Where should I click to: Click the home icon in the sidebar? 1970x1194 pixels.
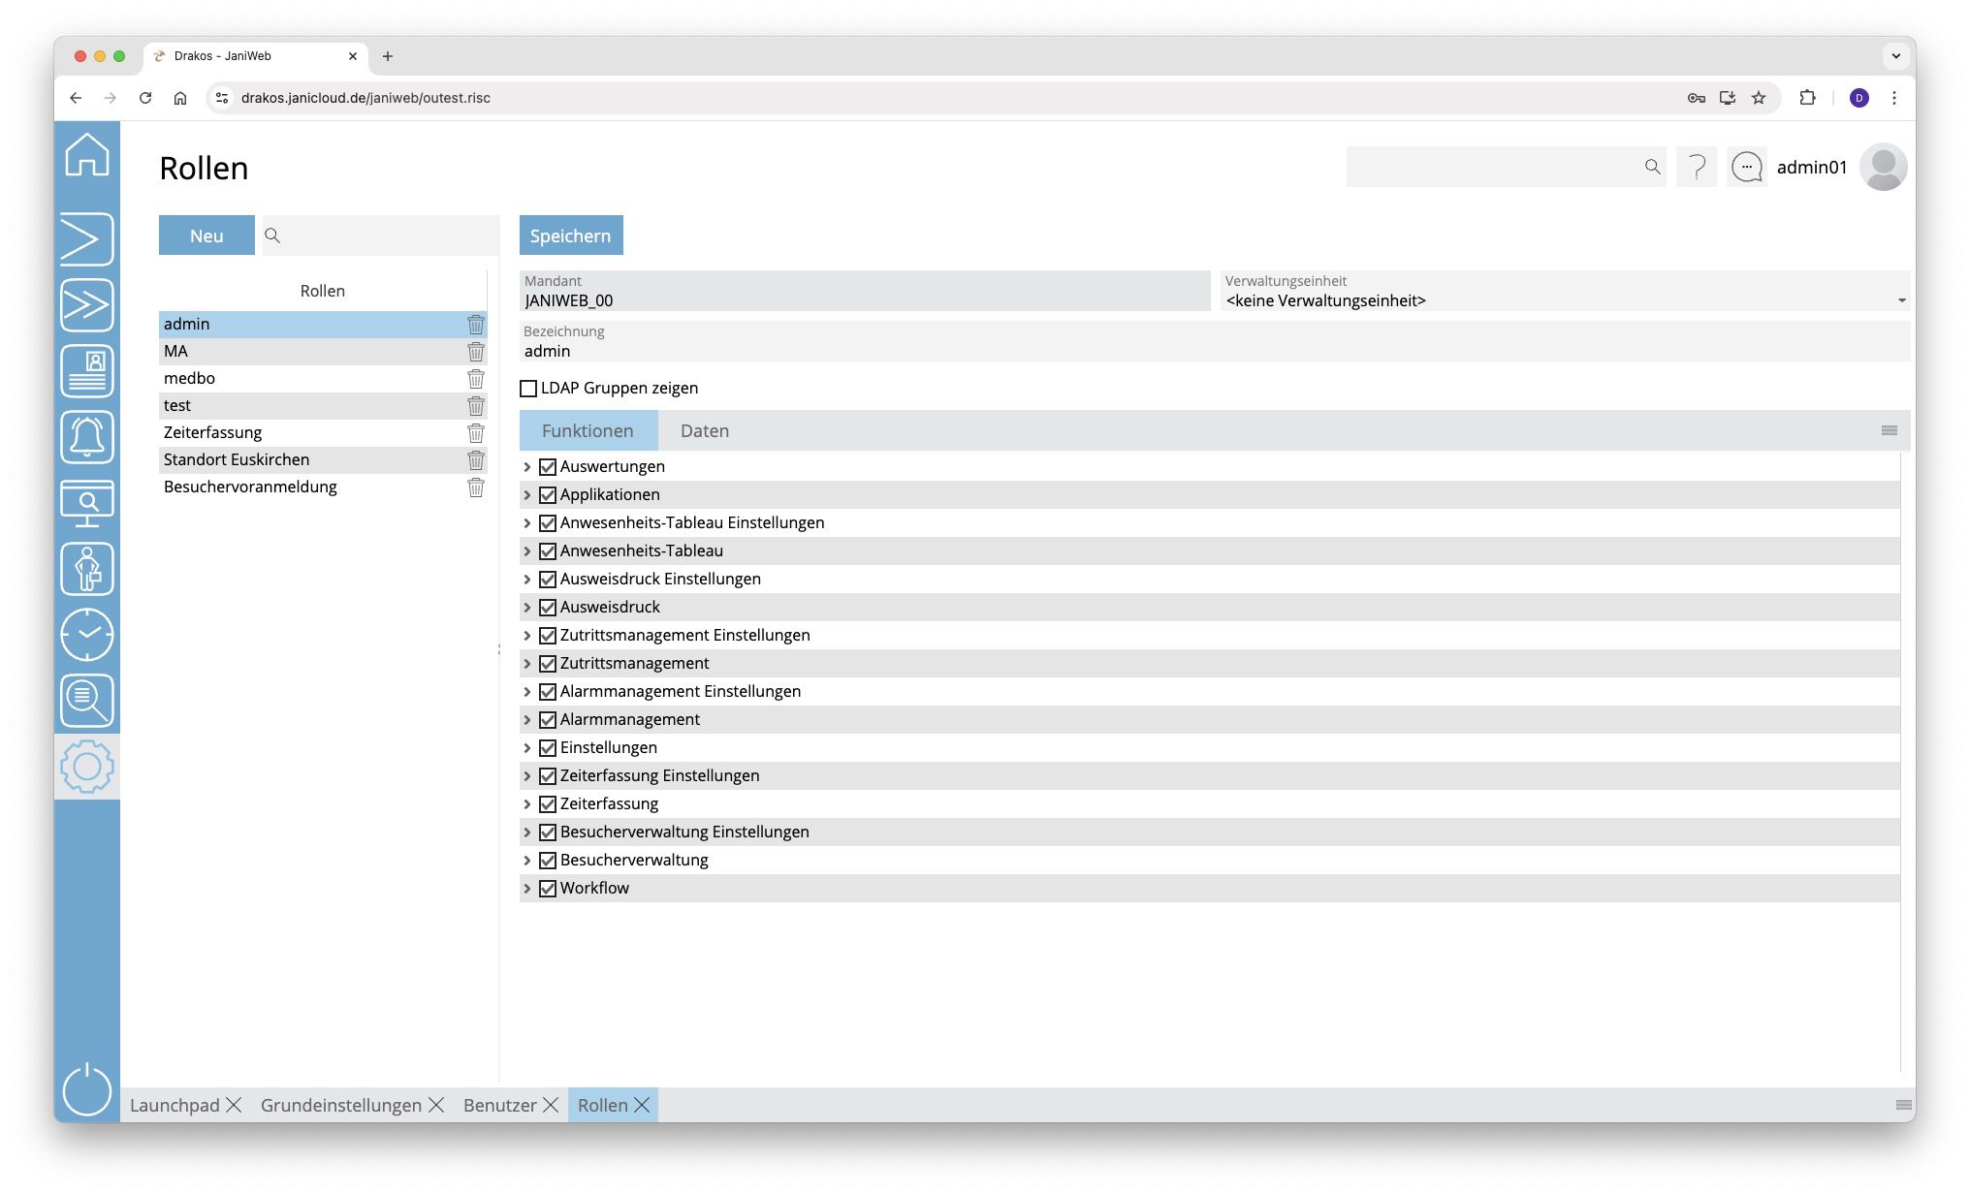87,155
